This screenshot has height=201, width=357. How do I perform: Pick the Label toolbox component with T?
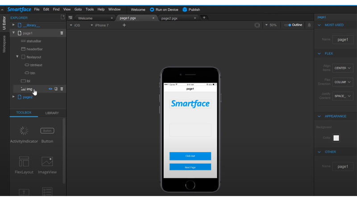(x=24, y=192)
